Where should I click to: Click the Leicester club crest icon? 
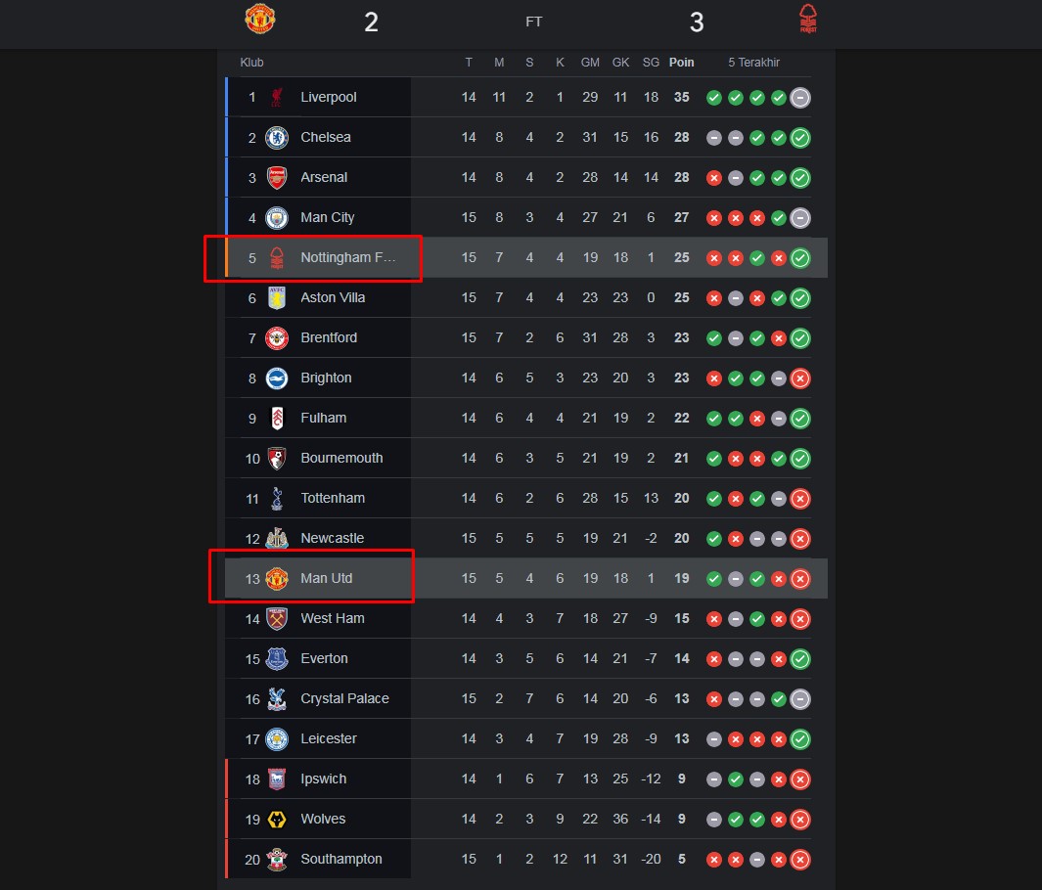(x=277, y=738)
